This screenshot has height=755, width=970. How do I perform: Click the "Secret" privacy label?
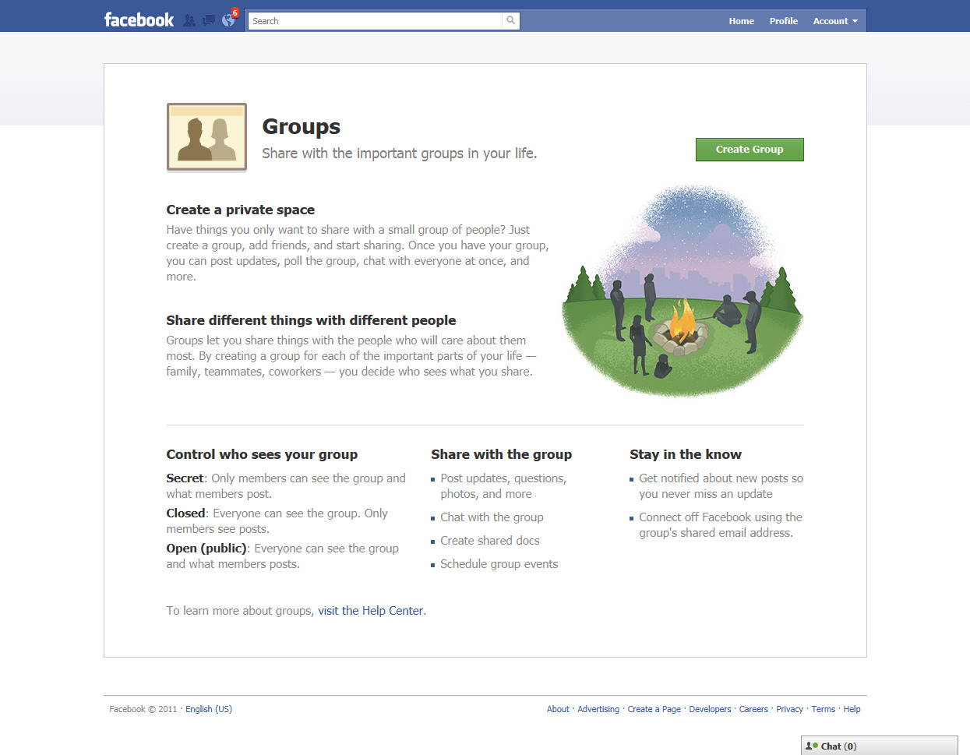point(185,478)
